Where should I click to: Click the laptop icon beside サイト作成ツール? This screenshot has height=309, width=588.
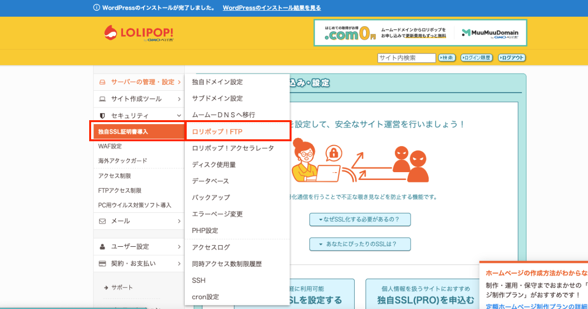(x=102, y=99)
